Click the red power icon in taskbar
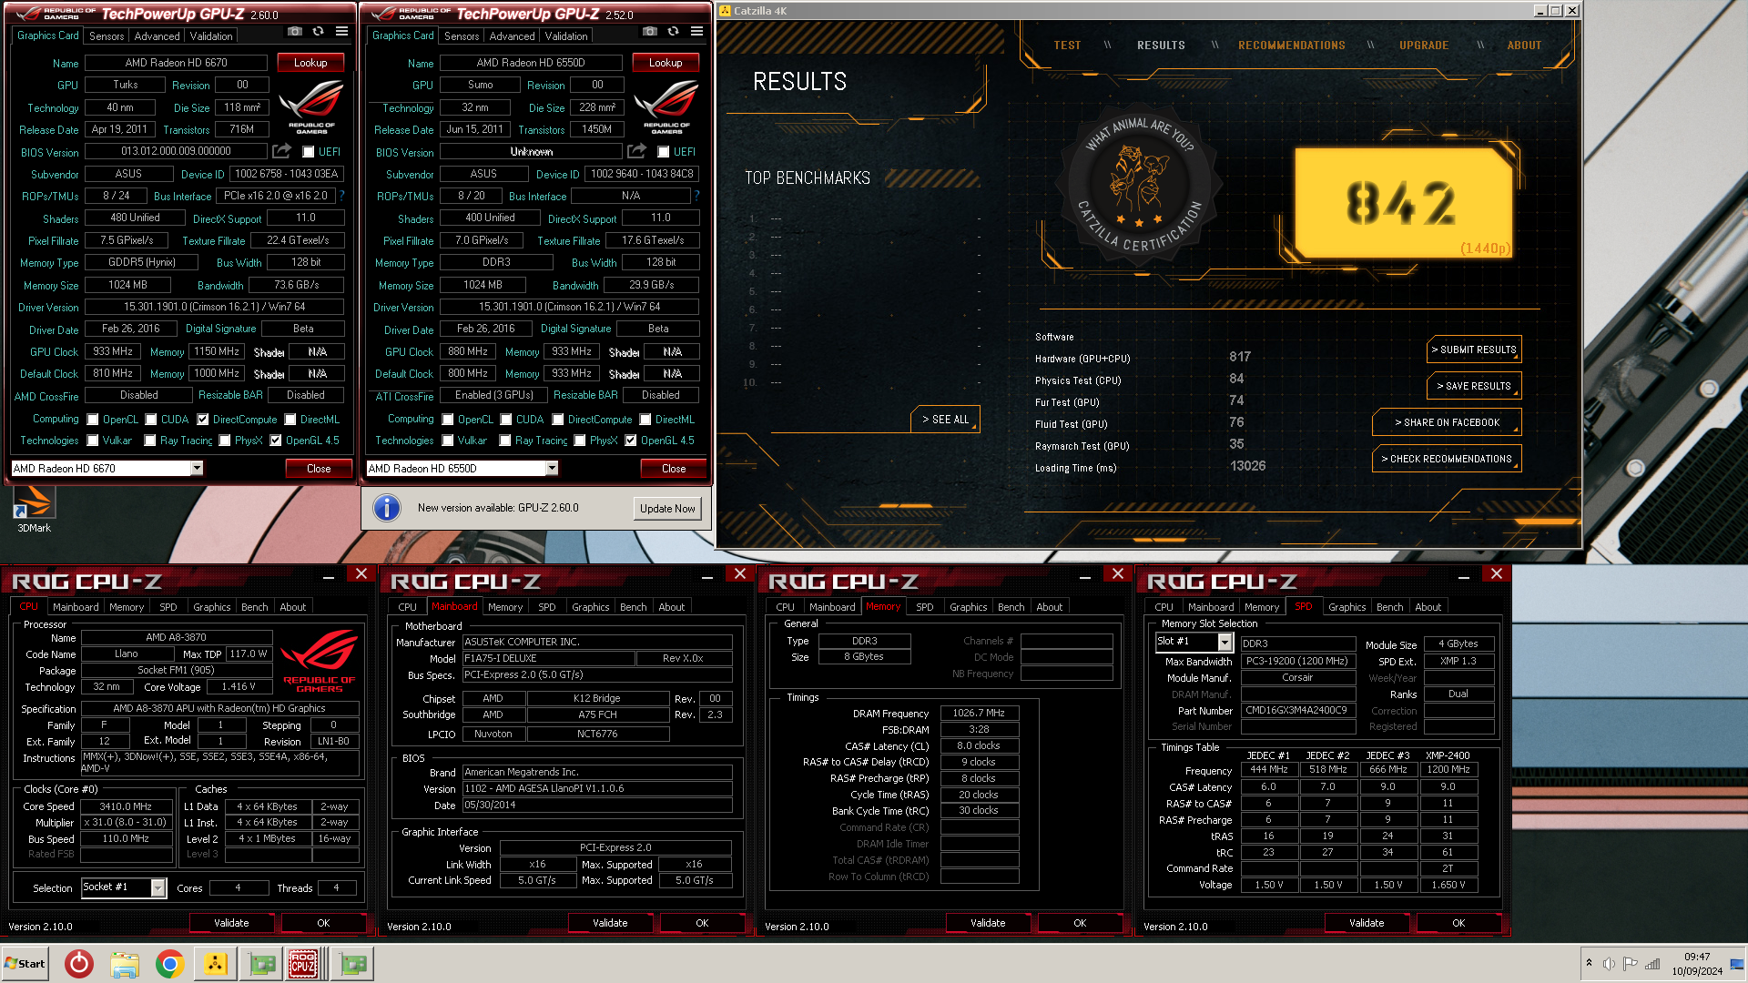The image size is (1748, 983). tap(79, 963)
